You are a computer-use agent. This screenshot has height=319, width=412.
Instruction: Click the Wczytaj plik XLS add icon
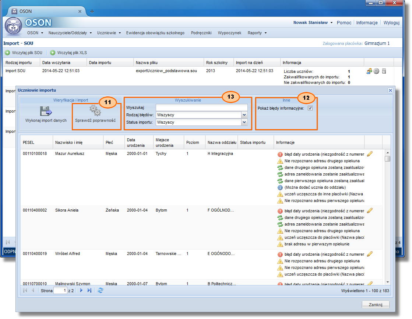pos(53,53)
